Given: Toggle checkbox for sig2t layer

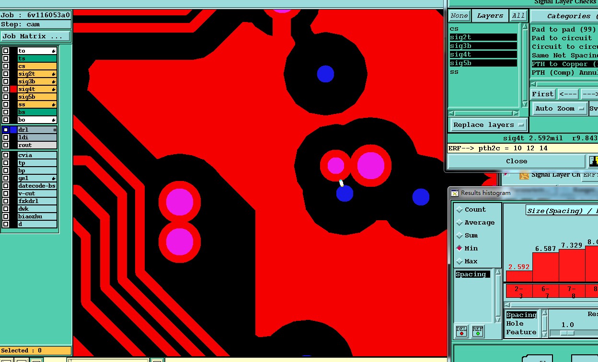Looking at the screenshot, I should coord(6,74).
